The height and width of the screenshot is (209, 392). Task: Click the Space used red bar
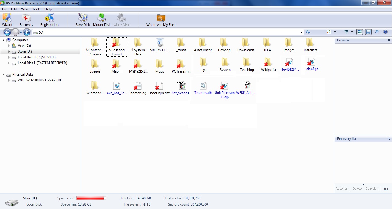(91, 198)
